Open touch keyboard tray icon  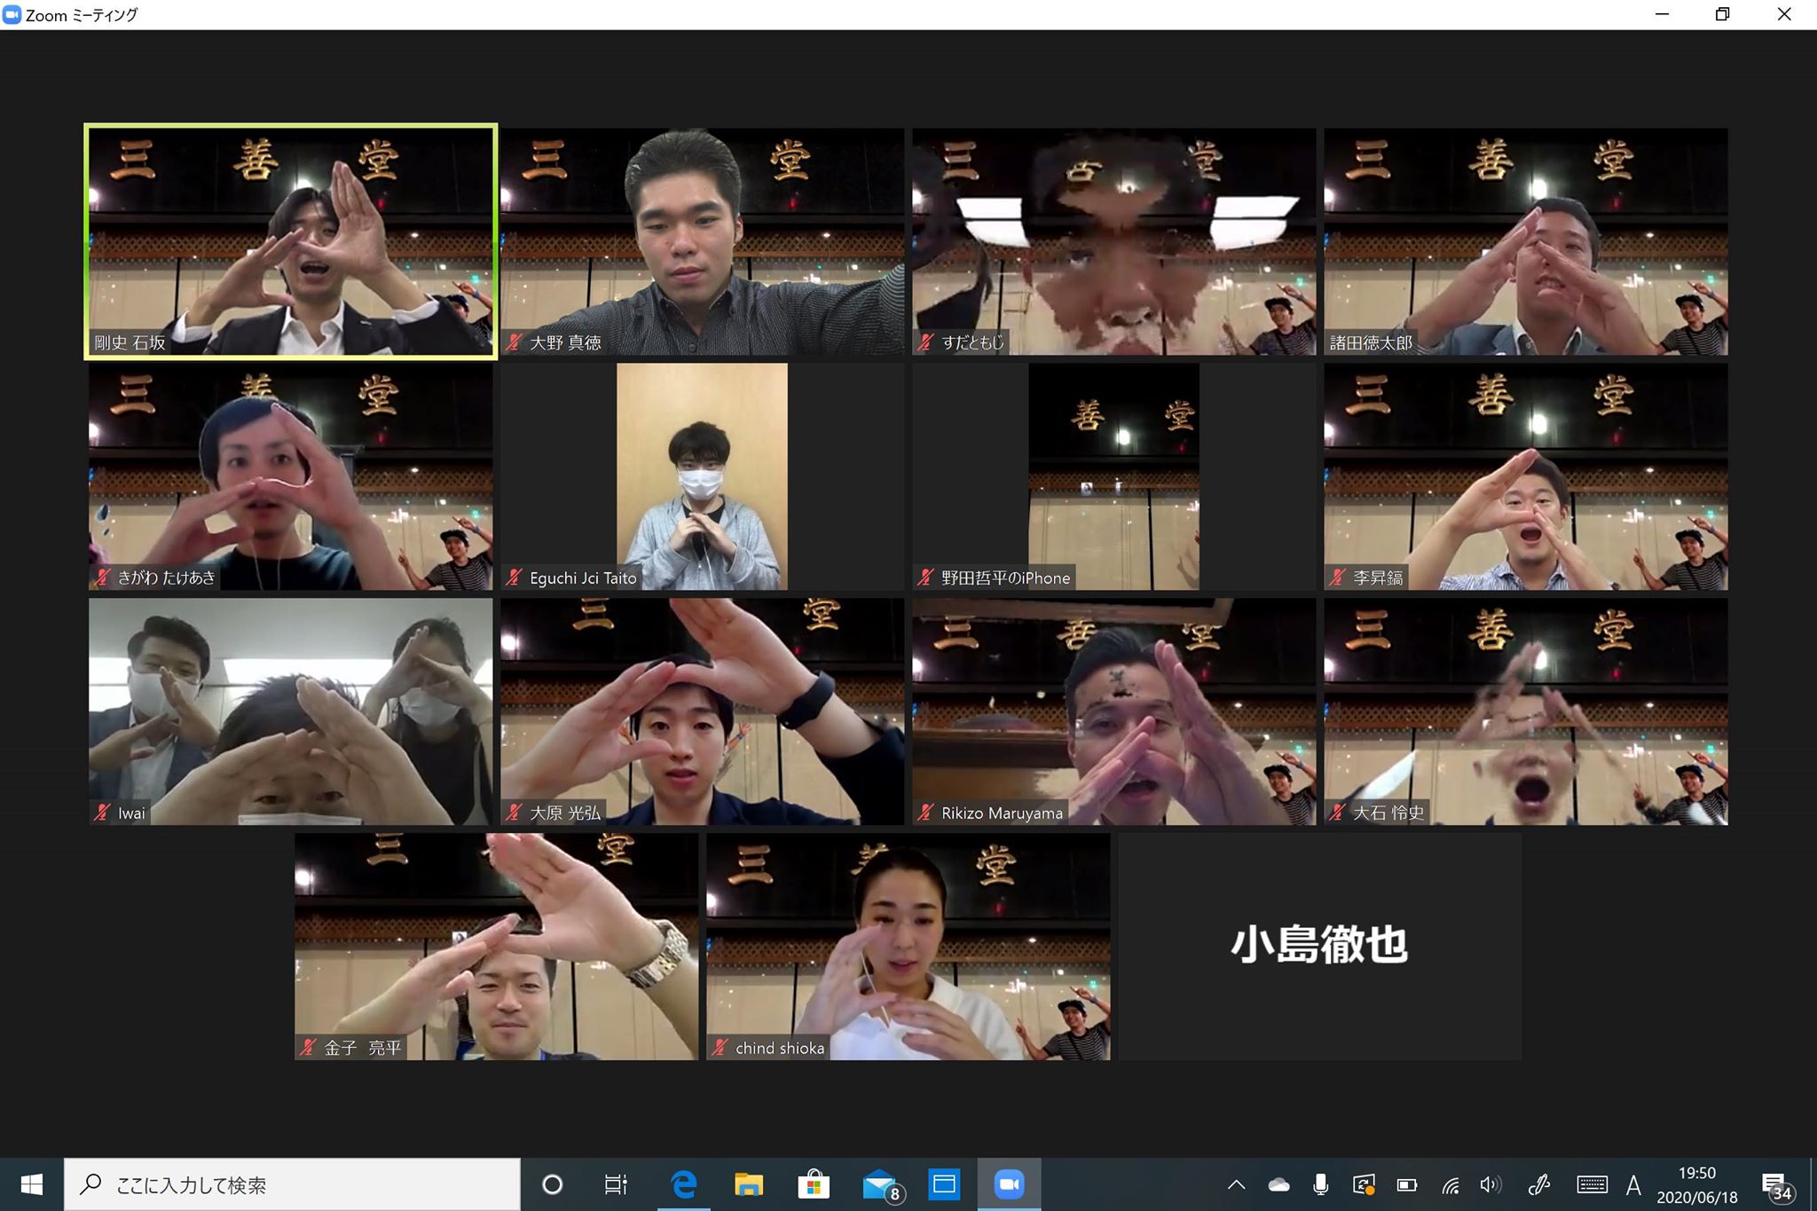coord(1592,1184)
